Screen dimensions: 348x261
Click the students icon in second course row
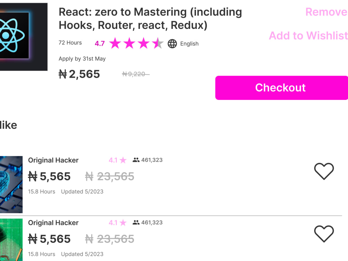click(x=136, y=222)
